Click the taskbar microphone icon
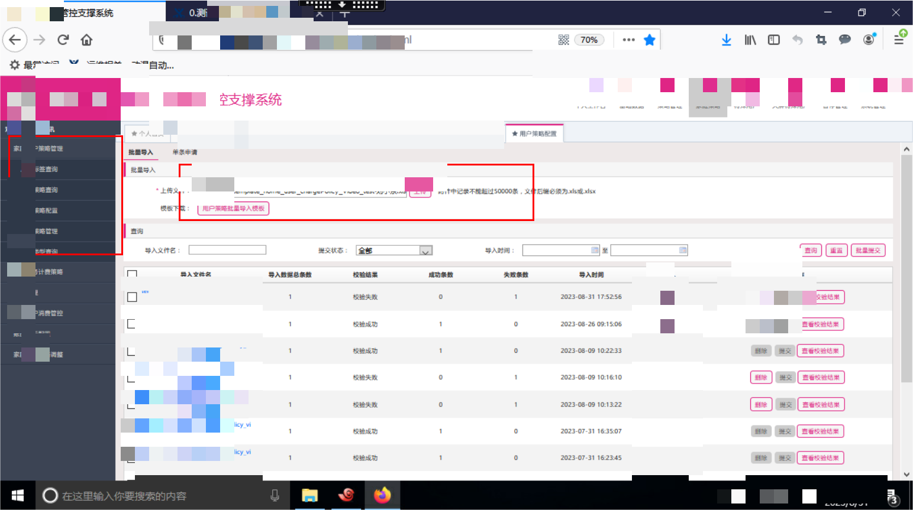Screen dimensions: 913x510 275,495
